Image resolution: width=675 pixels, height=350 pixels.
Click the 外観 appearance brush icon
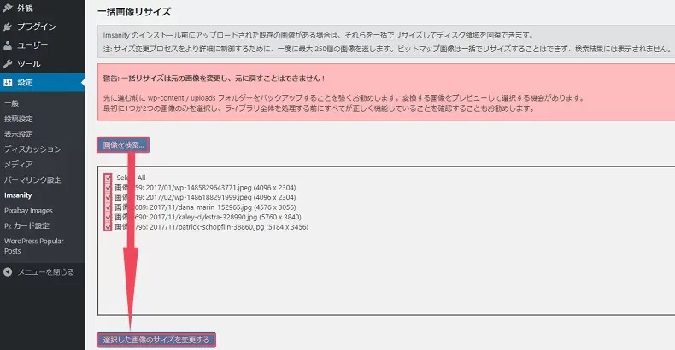pyautogui.click(x=9, y=8)
